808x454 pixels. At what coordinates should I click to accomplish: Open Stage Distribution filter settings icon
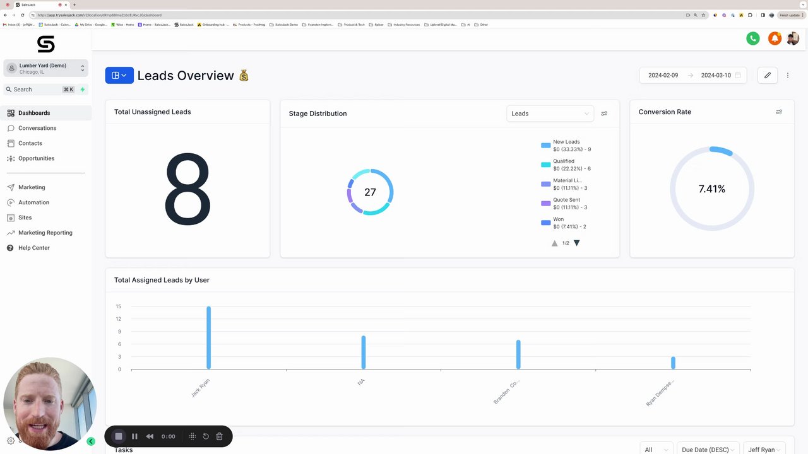click(x=604, y=113)
